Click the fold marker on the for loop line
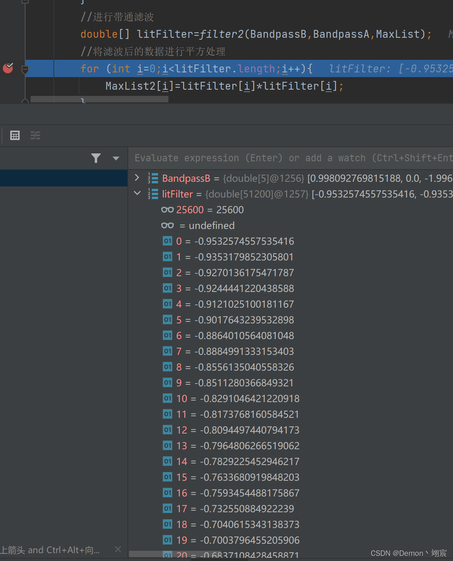 (25, 68)
